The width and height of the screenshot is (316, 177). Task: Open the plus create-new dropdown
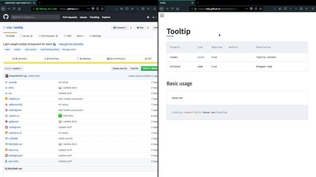154,17
